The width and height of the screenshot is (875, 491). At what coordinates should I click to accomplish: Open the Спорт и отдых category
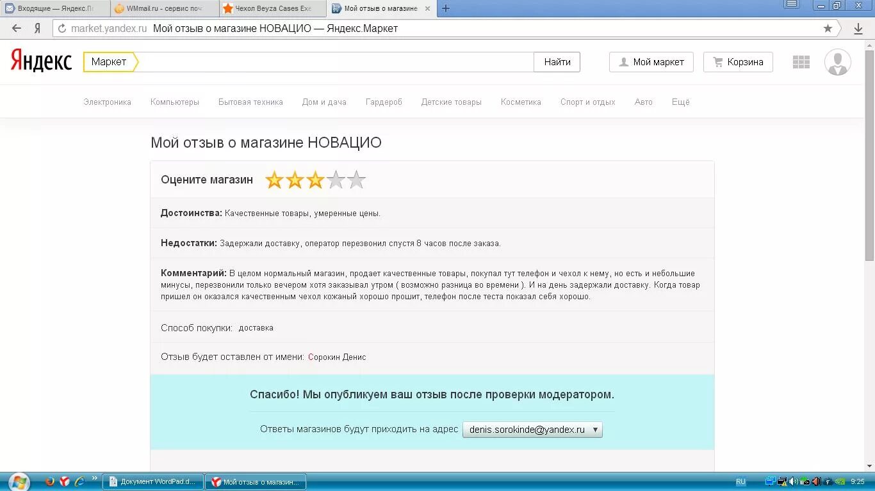[587, 102]
